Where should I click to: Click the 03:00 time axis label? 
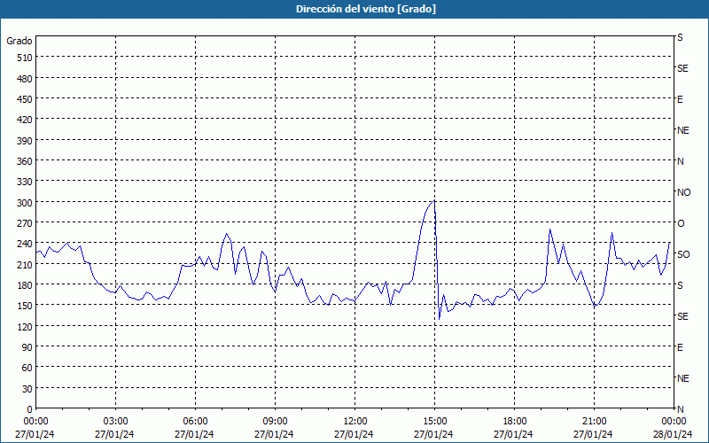tap(115, 422)
